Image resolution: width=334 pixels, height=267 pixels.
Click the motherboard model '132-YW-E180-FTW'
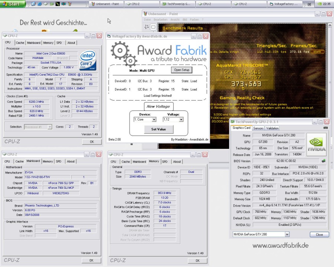[x=47, y=177]
